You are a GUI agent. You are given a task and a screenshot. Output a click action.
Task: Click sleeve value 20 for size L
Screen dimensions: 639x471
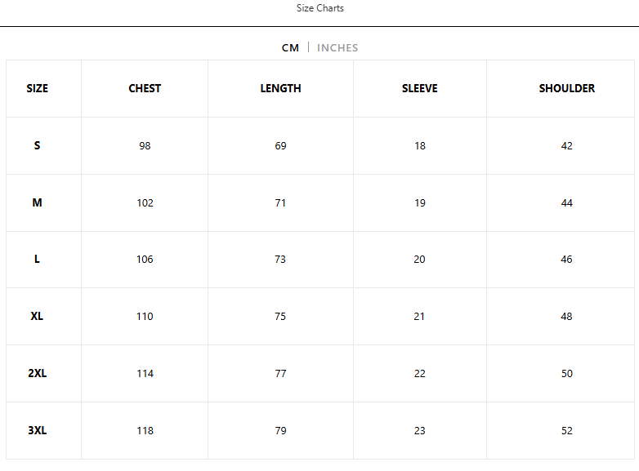click(x=419, y=260)
